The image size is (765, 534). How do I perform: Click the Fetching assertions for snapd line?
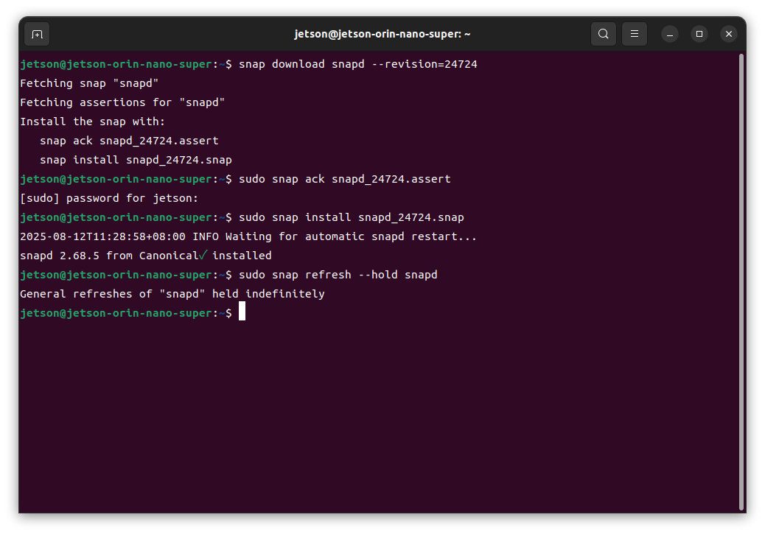(x=122, y=102)
